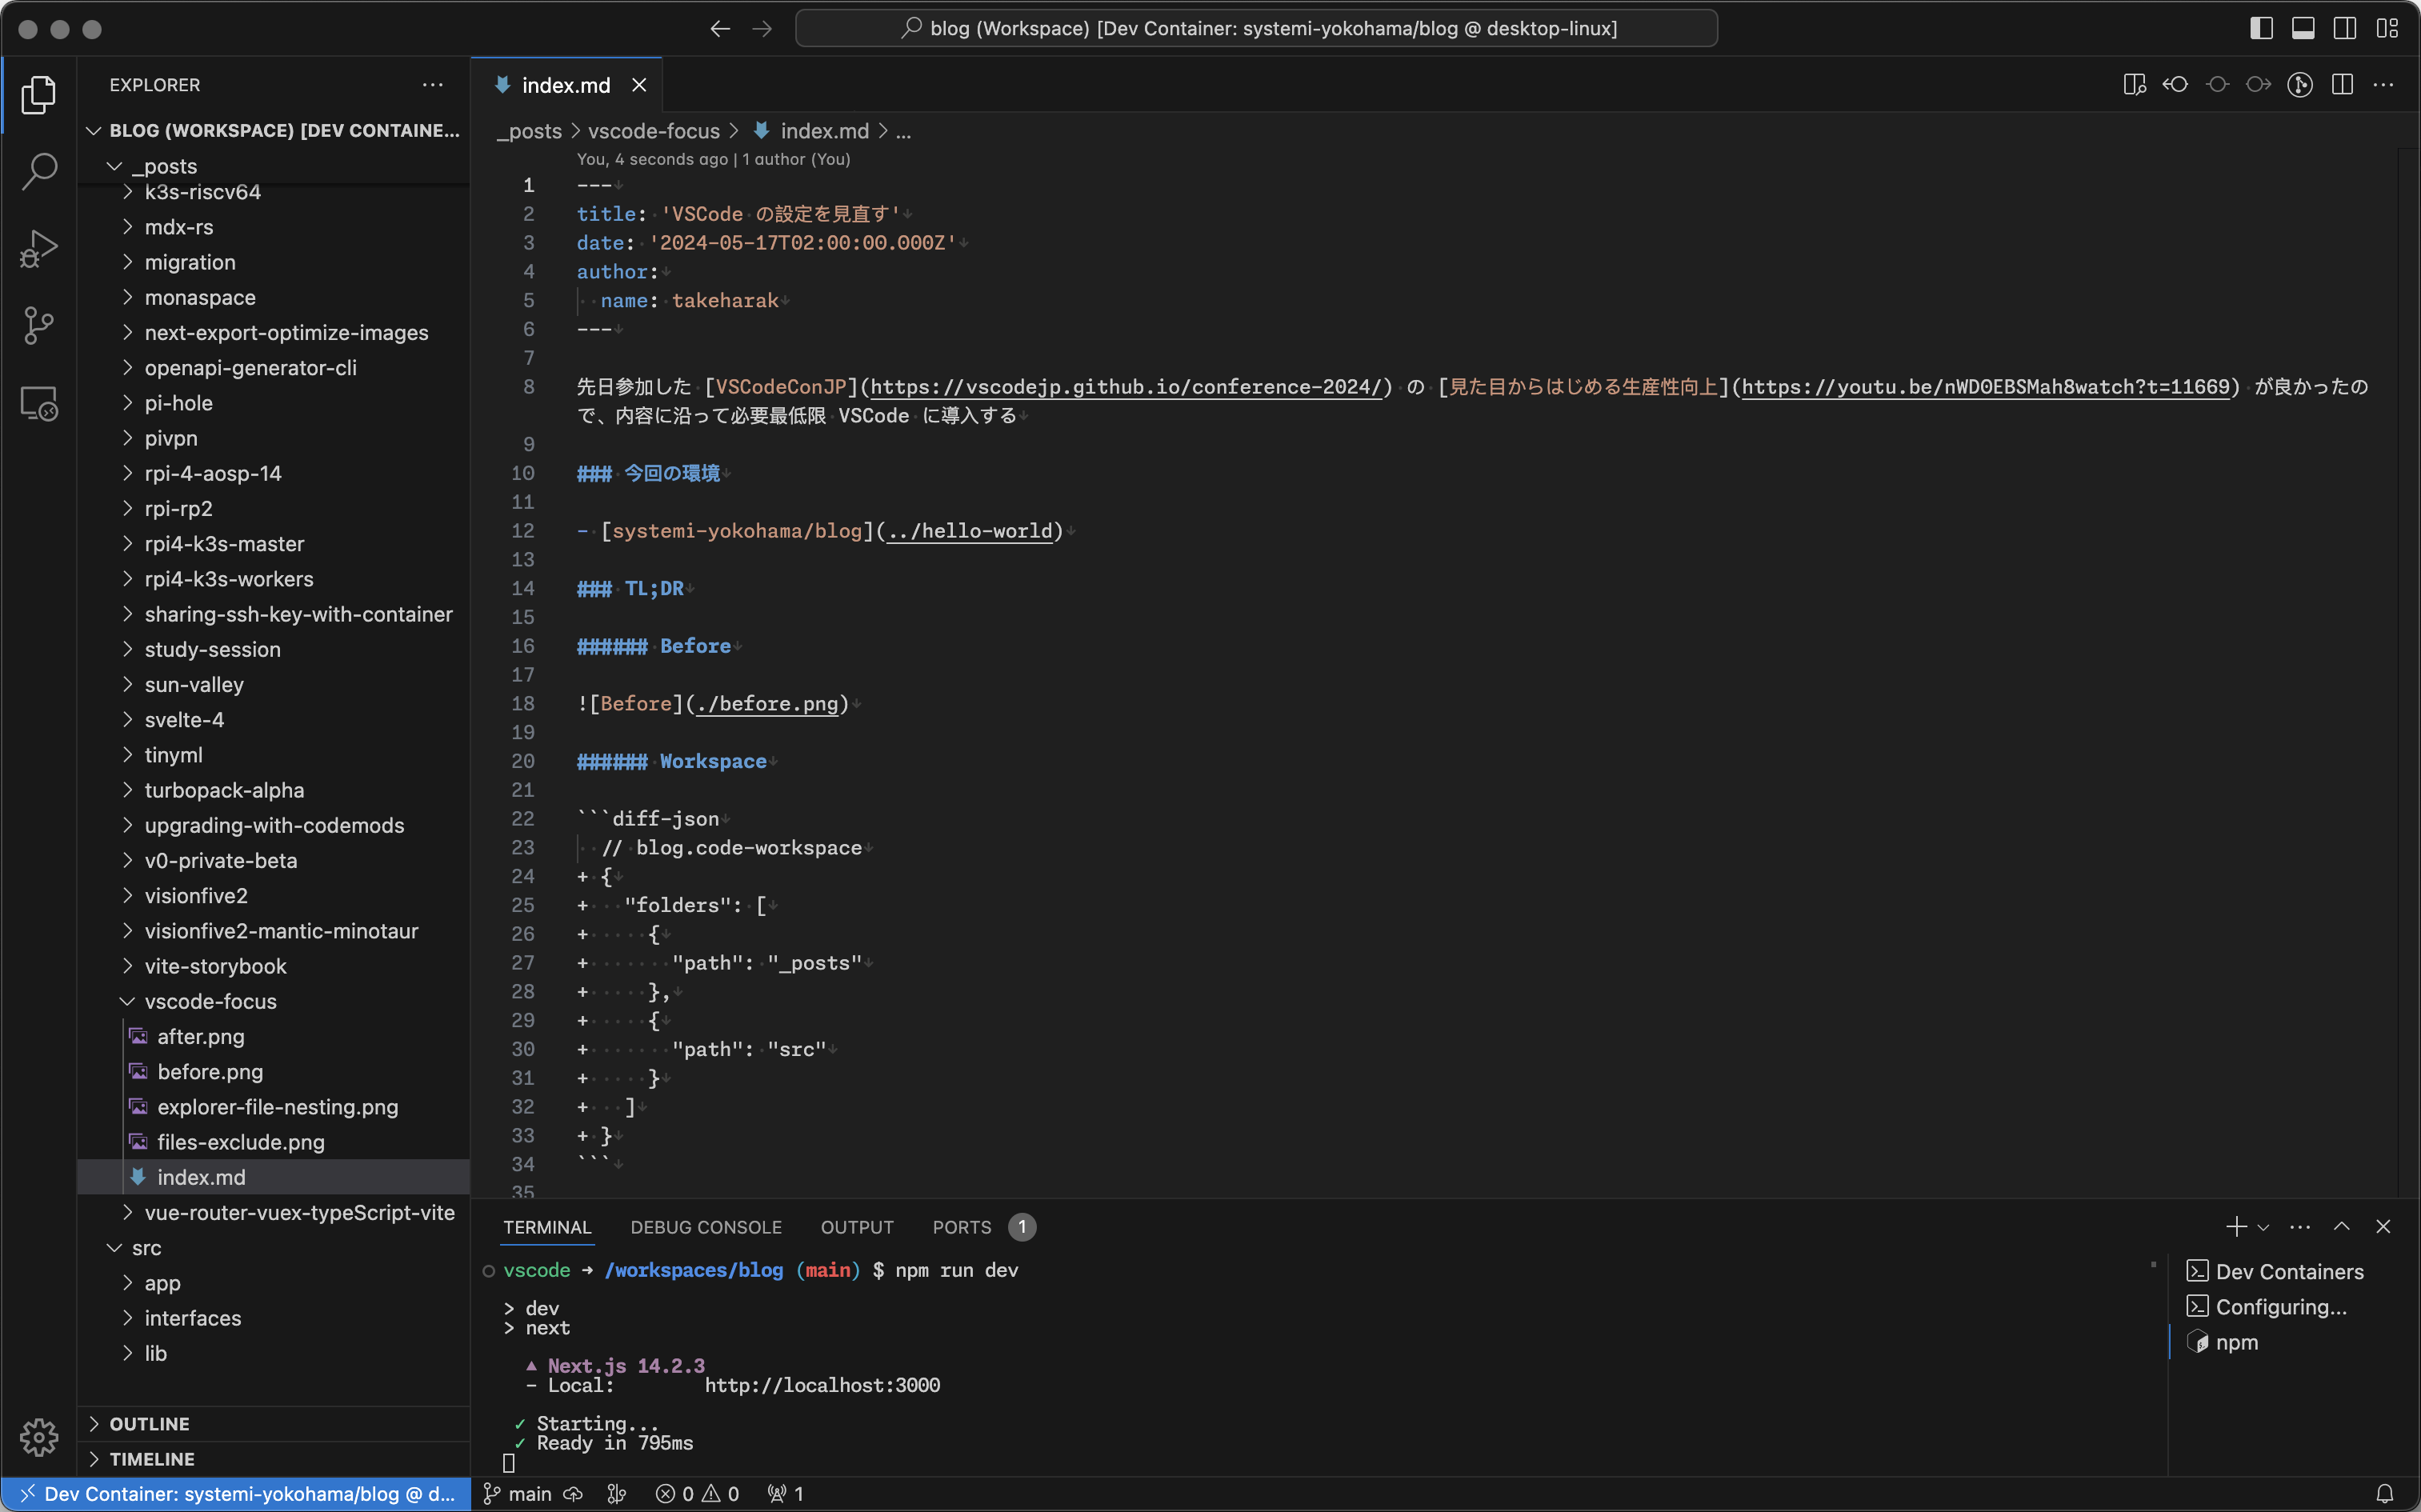Image resolution: width=2421 pixels, height=1512 pixels.
Task: Expand the TIMELINE section
Action: pyautogui.click(x=273, y=1459)
